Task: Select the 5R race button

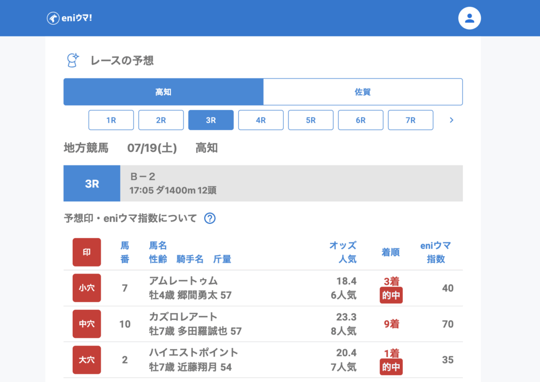Action: point(311,120)
